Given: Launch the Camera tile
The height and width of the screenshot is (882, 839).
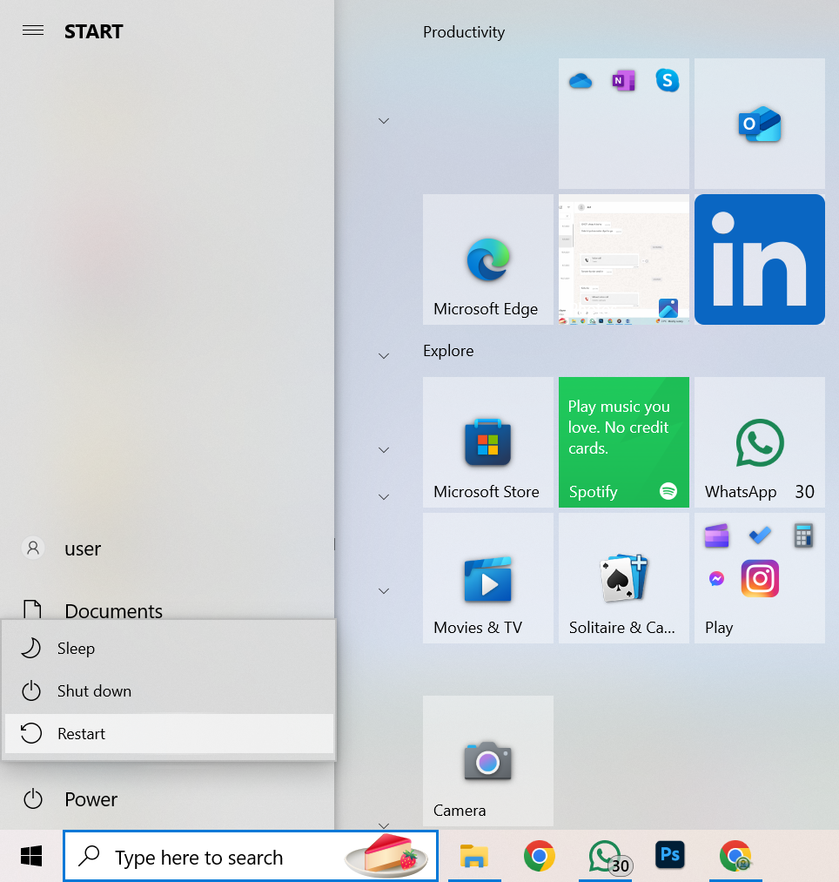Looking at the screenshot, I should coord(487,760).
